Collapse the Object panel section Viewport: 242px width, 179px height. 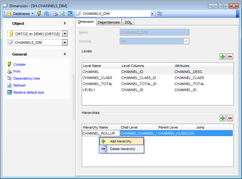65,23
